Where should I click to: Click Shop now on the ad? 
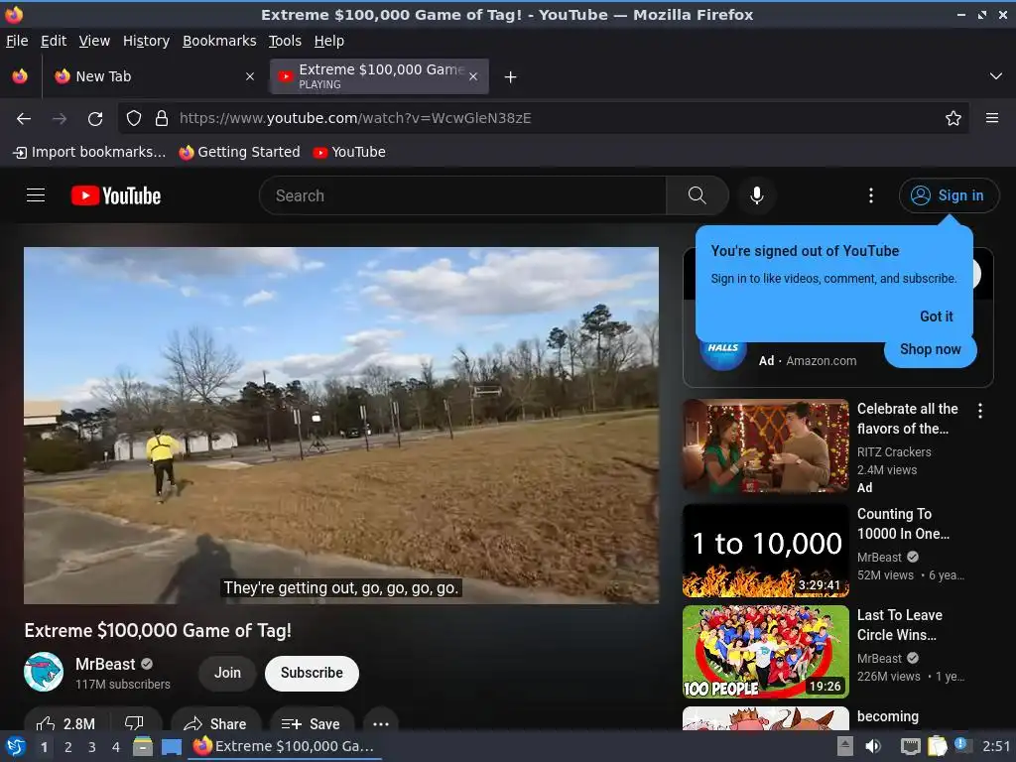pyautogui.click(x=931, y=349)
